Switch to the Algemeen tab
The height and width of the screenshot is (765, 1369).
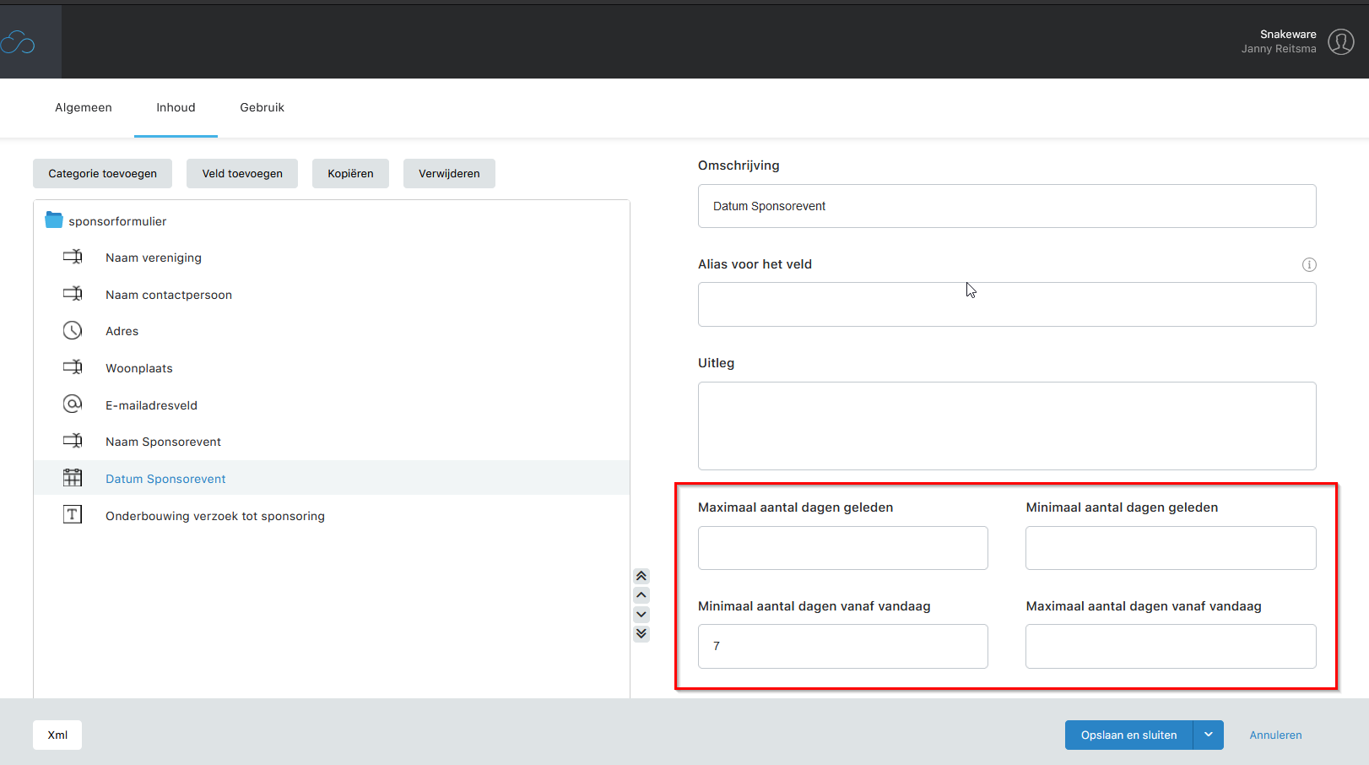(84, 107)
